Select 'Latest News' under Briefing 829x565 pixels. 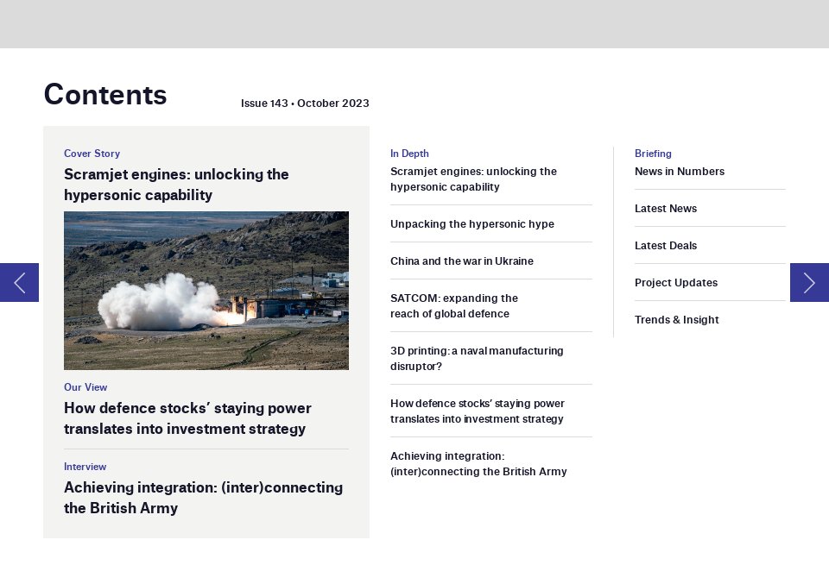click(x=666, y=209)
